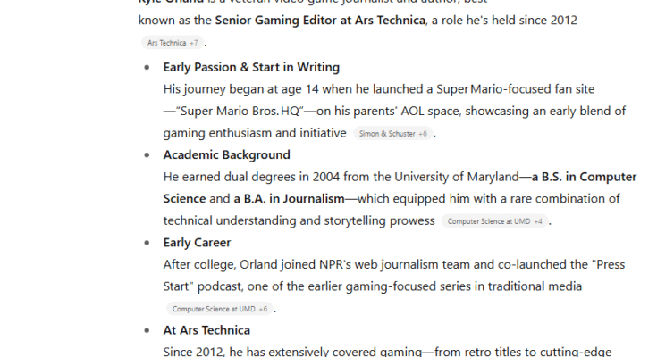Image resolution: width=657 pixels, height=357 pixels.
Task: Open the Ars Technica +7 citation chip
Action: pos(173,43)
